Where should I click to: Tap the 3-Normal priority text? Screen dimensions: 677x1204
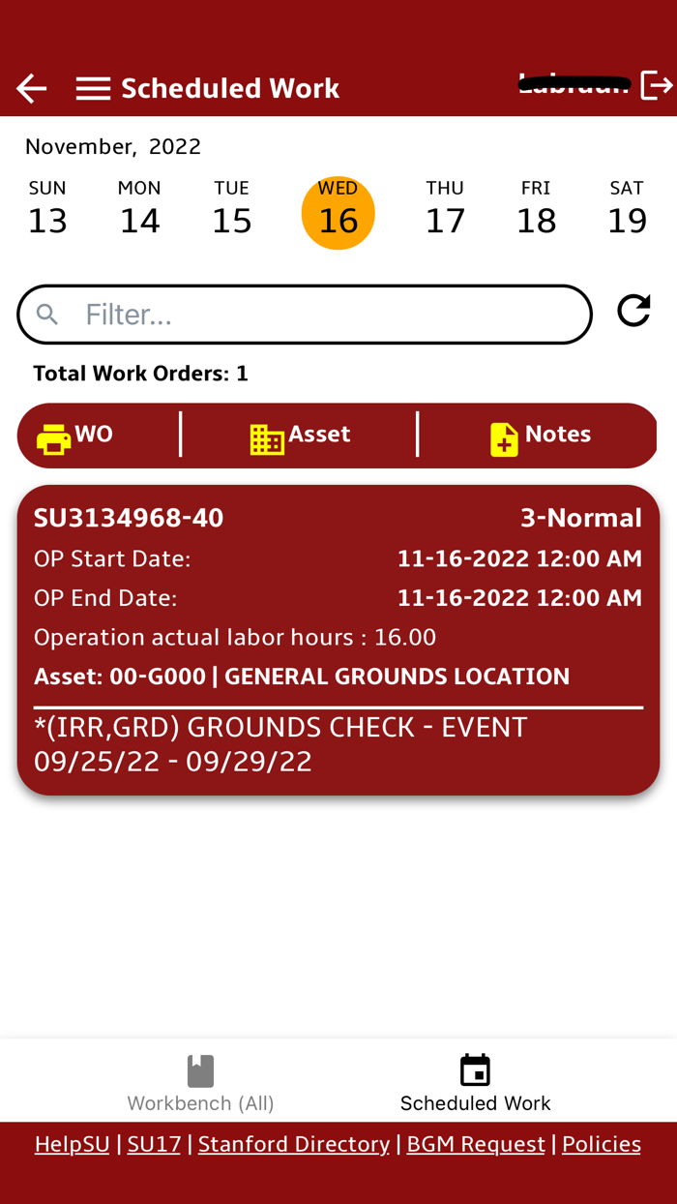coord(581,518)
